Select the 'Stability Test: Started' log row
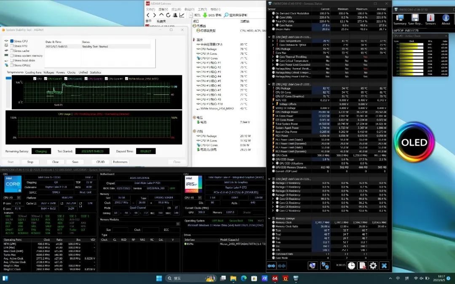This screenshot has height=284, width=455. pyautogui.click(x=98, y=46)
